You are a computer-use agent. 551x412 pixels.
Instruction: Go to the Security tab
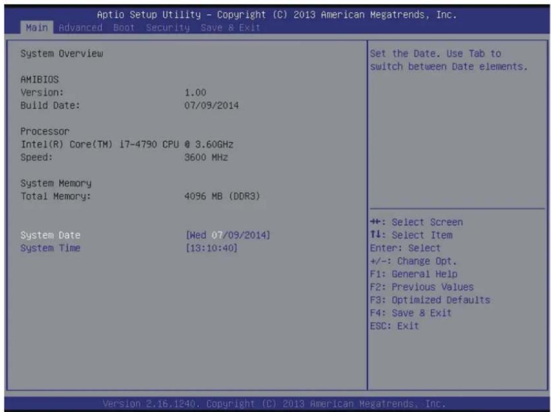pyautogui.click(x=168, y=28)
